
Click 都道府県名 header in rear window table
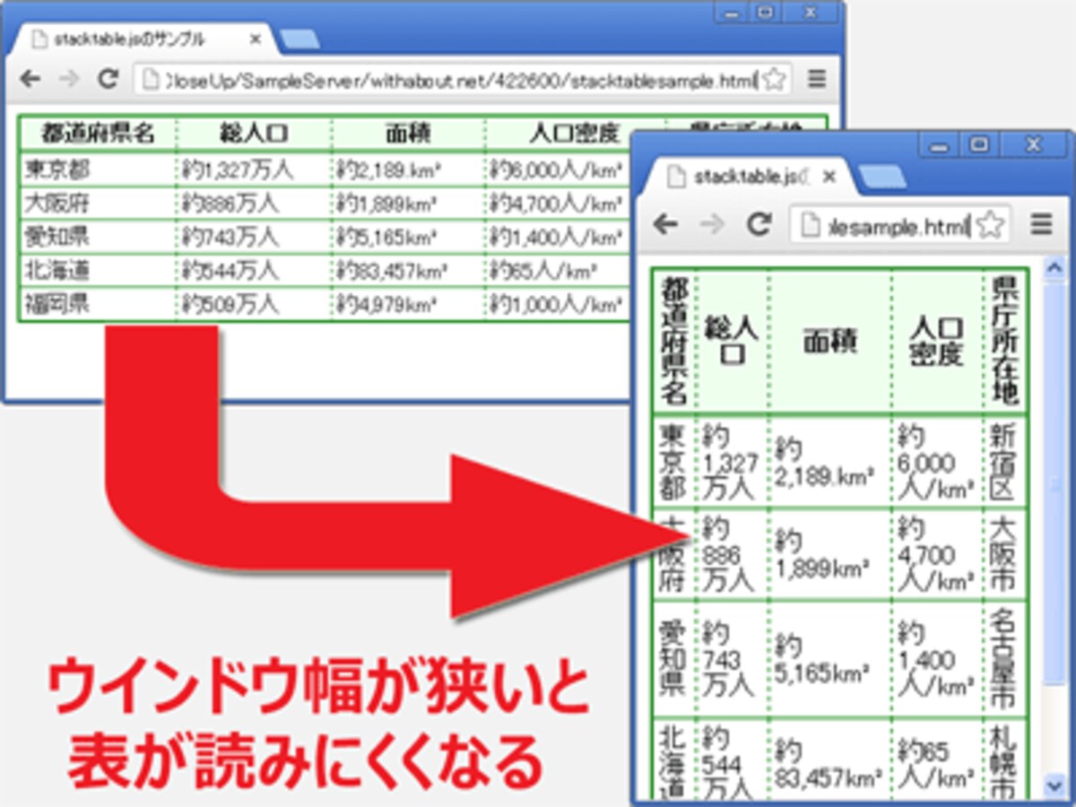point(98,134)
